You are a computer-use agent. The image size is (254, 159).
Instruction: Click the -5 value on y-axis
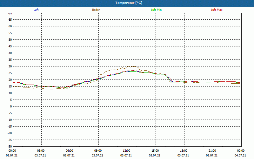(10, 113)
